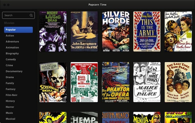Select the Dr. Jekyll and Mr. Hyde poster
Screen dimensions: 195x123
tap(84, 31)
